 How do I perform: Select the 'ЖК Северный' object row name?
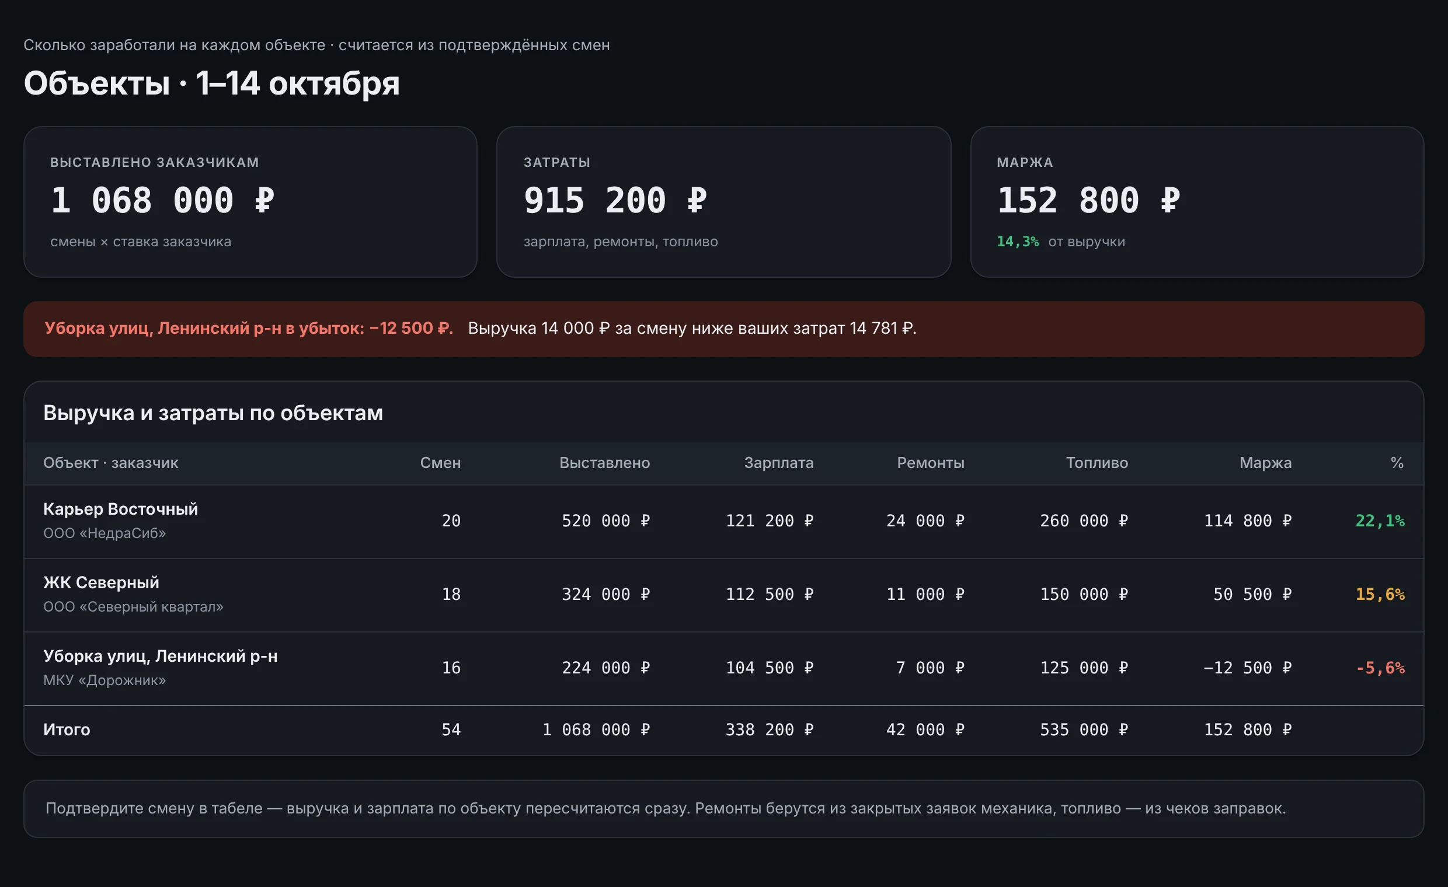(101, 582)
